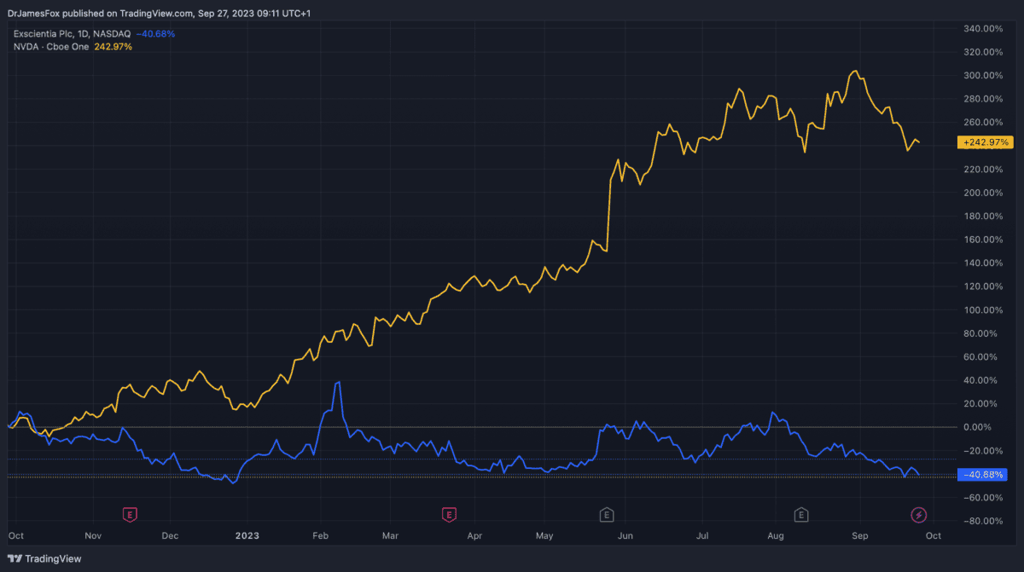Open the gray earnings marker in August
The image size is (1024, 572).
pyautogui.click(x=801, y=514)
